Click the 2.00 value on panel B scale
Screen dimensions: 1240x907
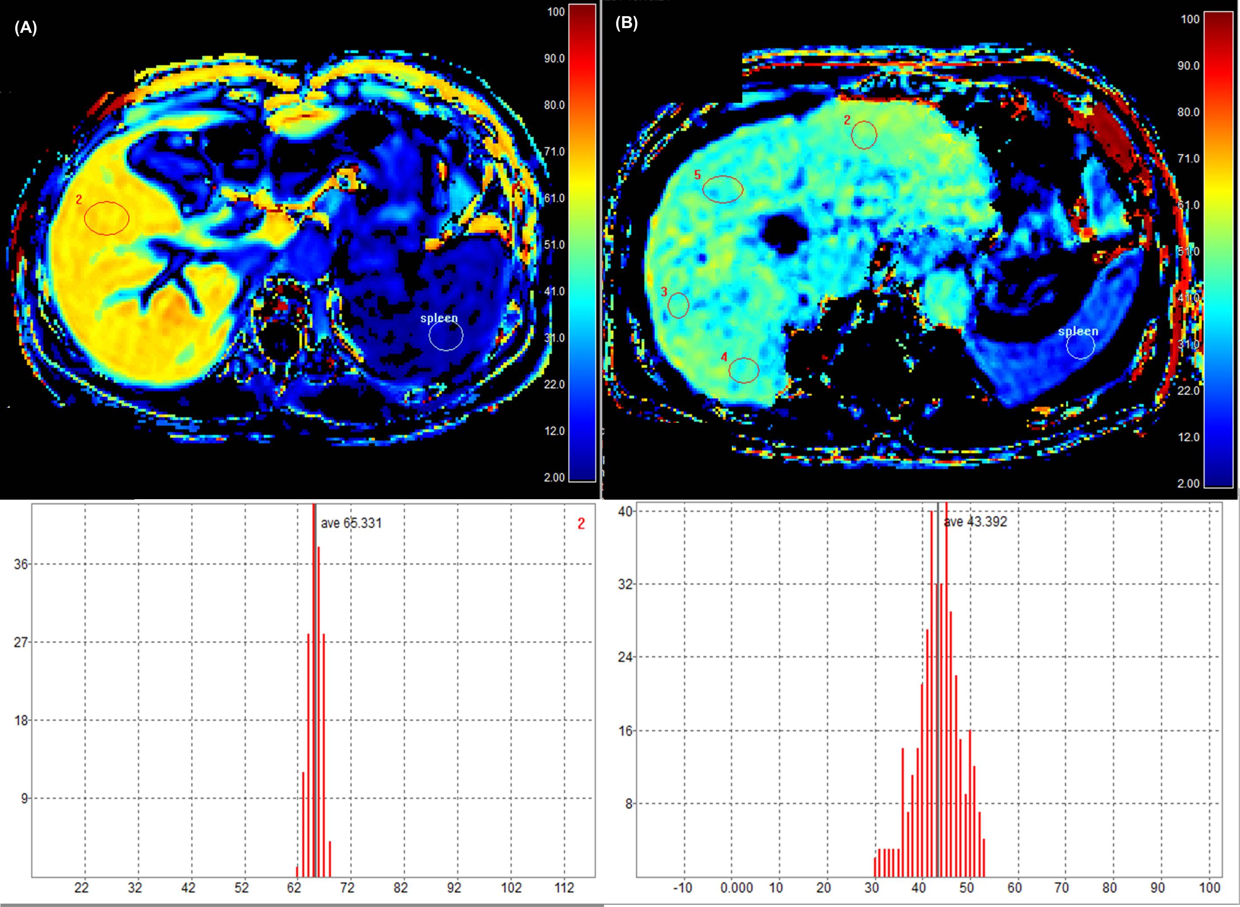pyautogui.click(x=1188, y=484)
